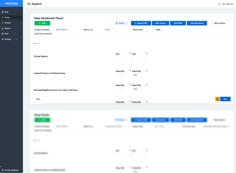Go to Sensors in sidebar
Screen dimensions: 236x173
coord(12,23)
